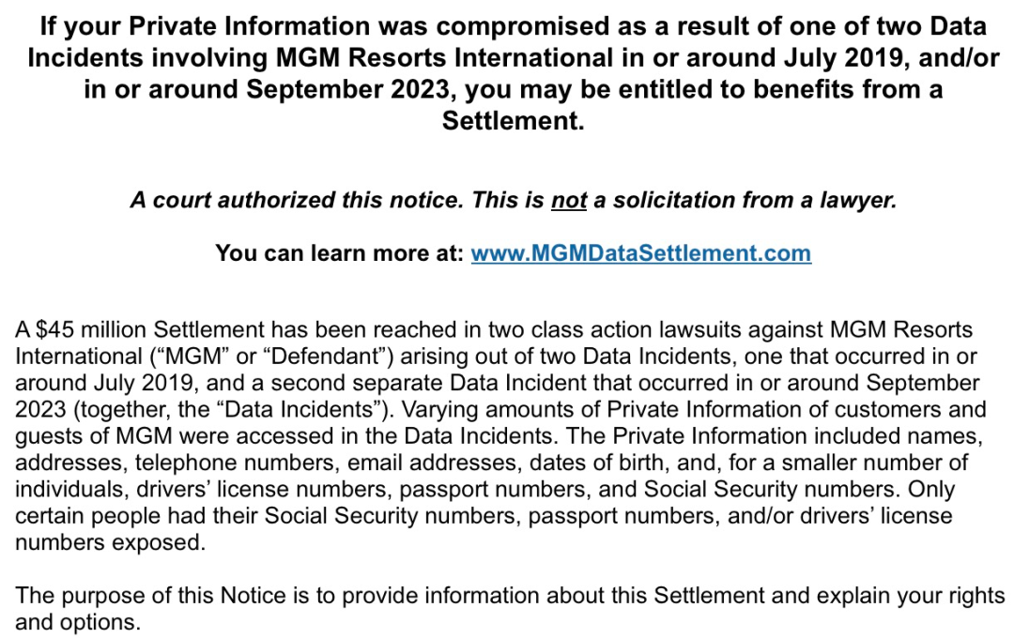Click "numbers exposed." ending the first paragraph
The image size is (1014, 638).
click(x=110, y=543)
